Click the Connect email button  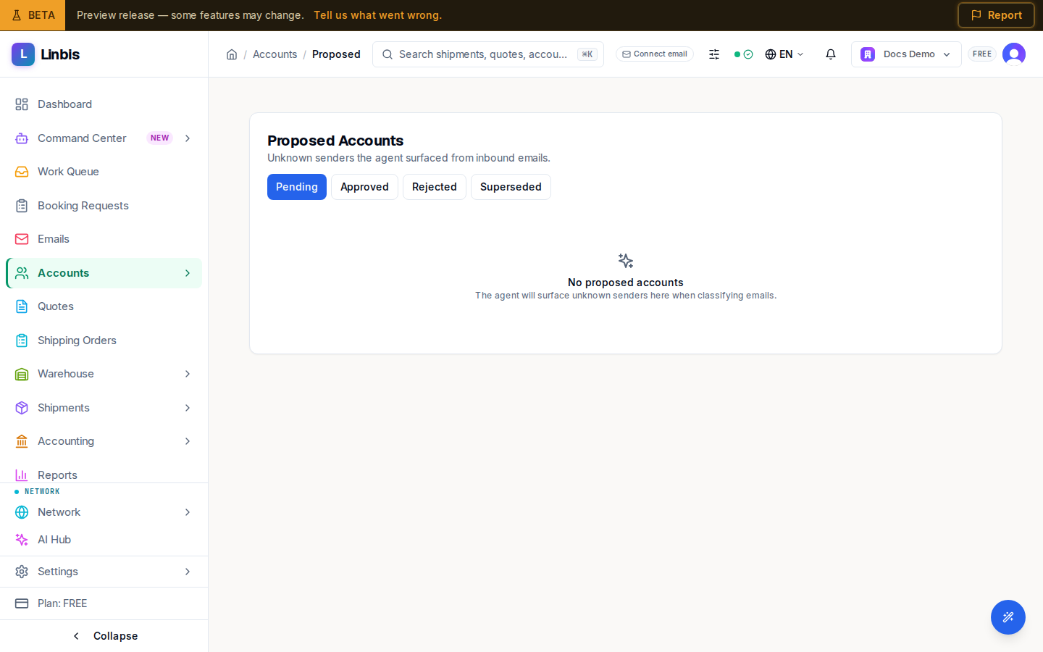[655, 54]
